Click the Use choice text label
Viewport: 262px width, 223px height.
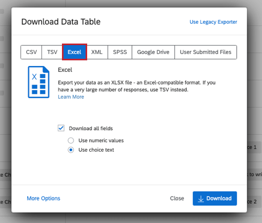pyautogui.click(x=96, y=150)
